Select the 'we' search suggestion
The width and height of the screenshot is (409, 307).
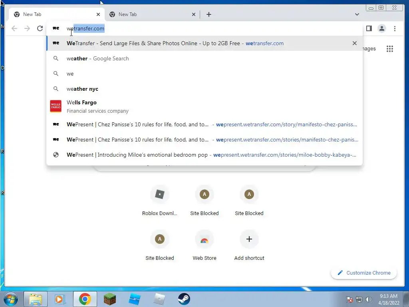(204, 74)
